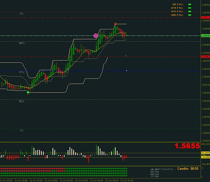Screen dimensions: 210x182
Task: Click the 11 Oct 03:42 time label
Action: click(127, 181)
